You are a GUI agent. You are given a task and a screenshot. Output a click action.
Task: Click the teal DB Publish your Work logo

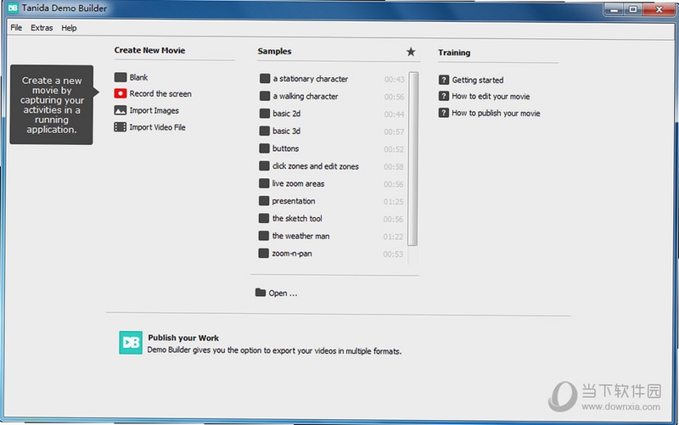tap(131, 343)
